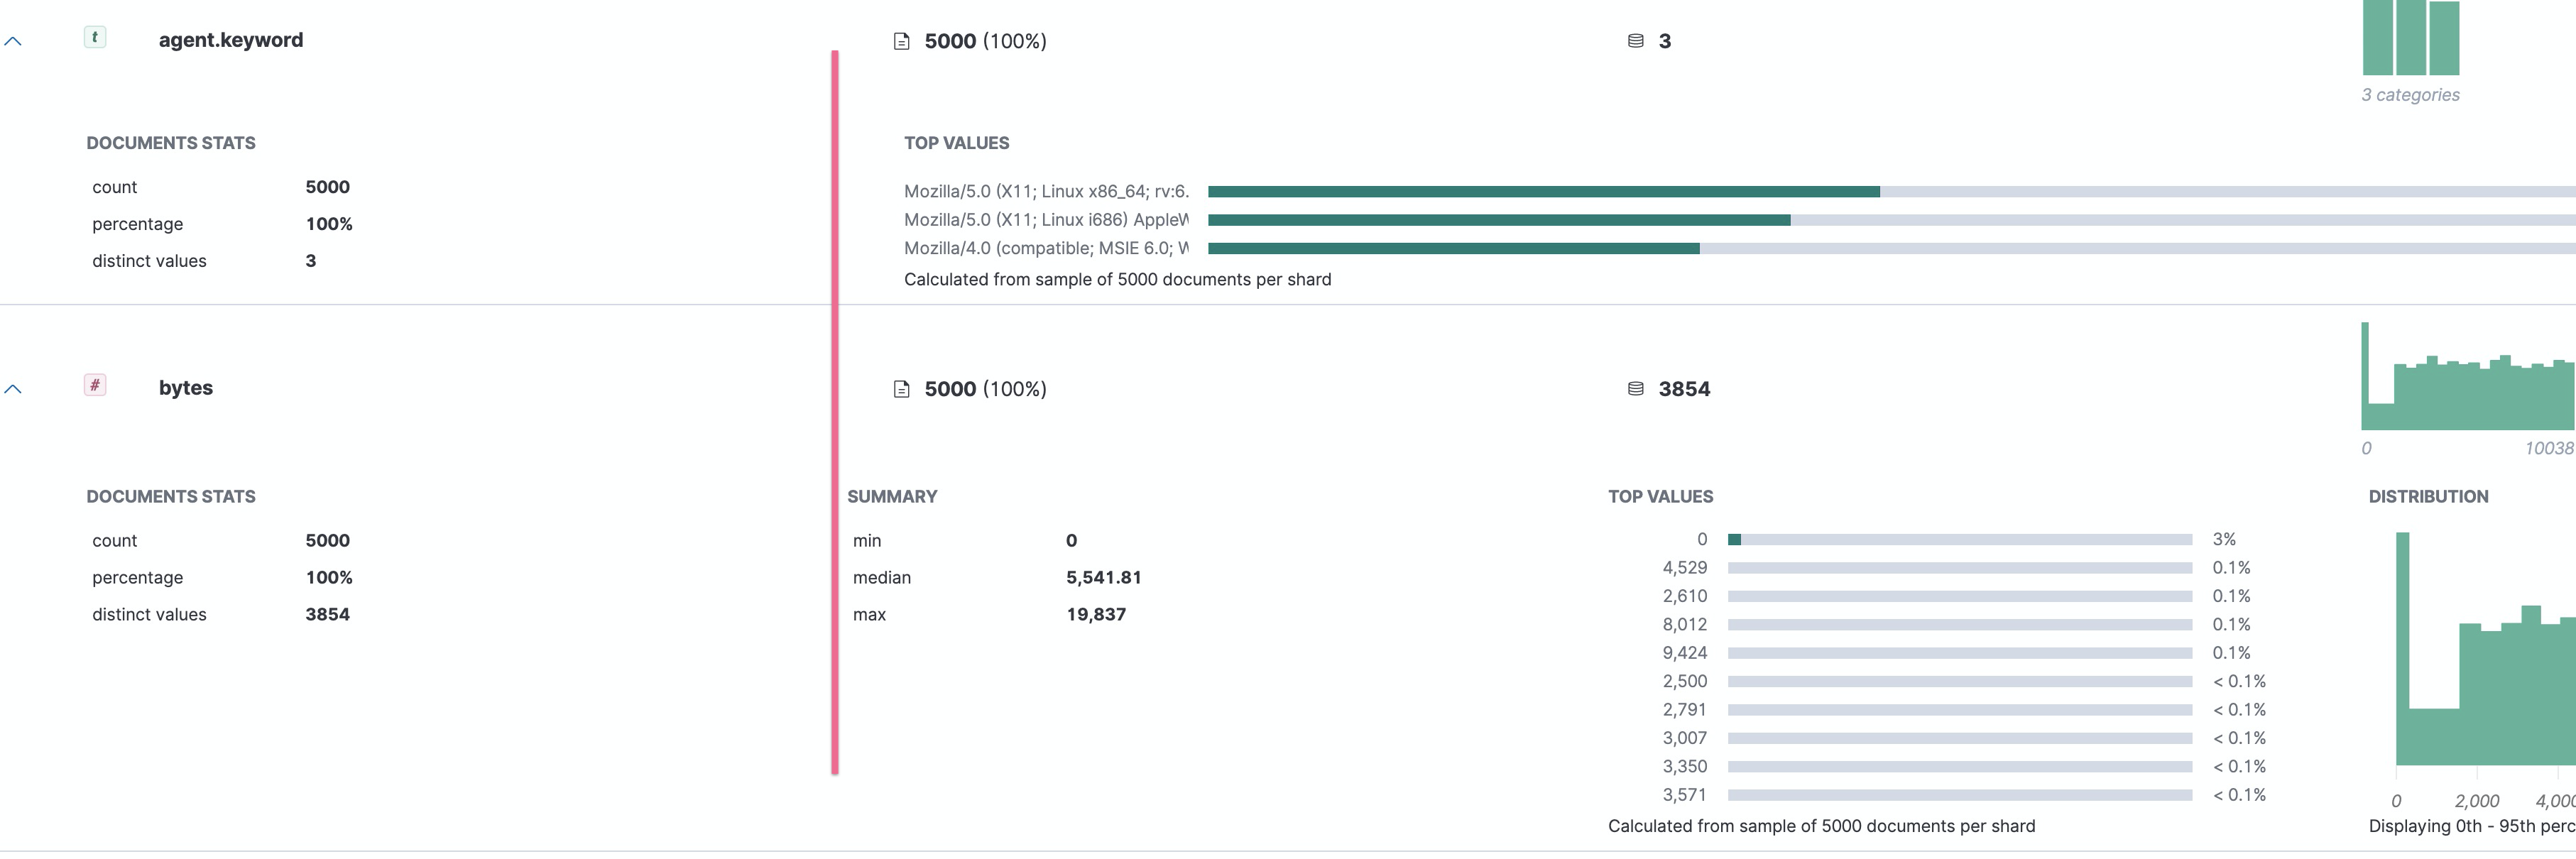Collapse the agent.keyword field row
This screenshot has height=859, width=2576.
point(13,41)
